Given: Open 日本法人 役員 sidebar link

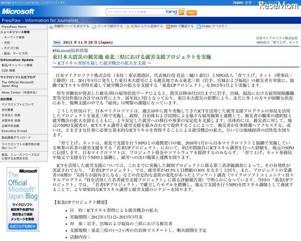Looking at the screenshot, I should coord(11,115).
